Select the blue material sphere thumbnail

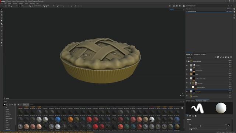(58, 119)
